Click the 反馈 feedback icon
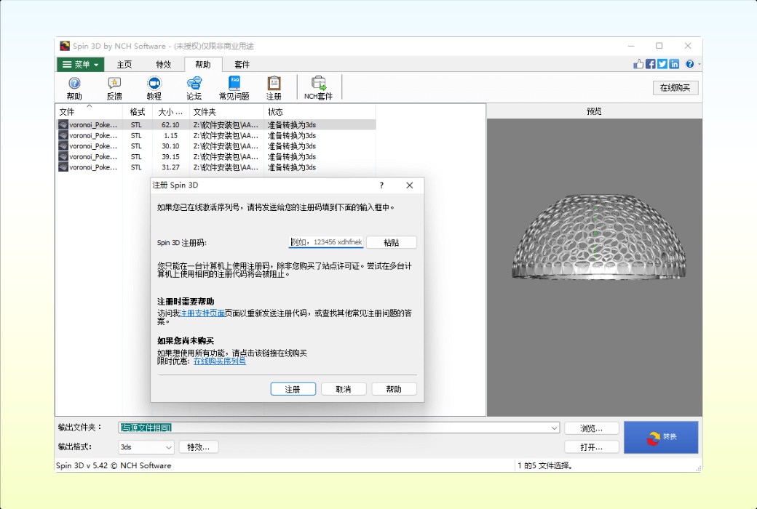Image resolution: width=757 pixels, height=509 pixels. click(114, 88)
